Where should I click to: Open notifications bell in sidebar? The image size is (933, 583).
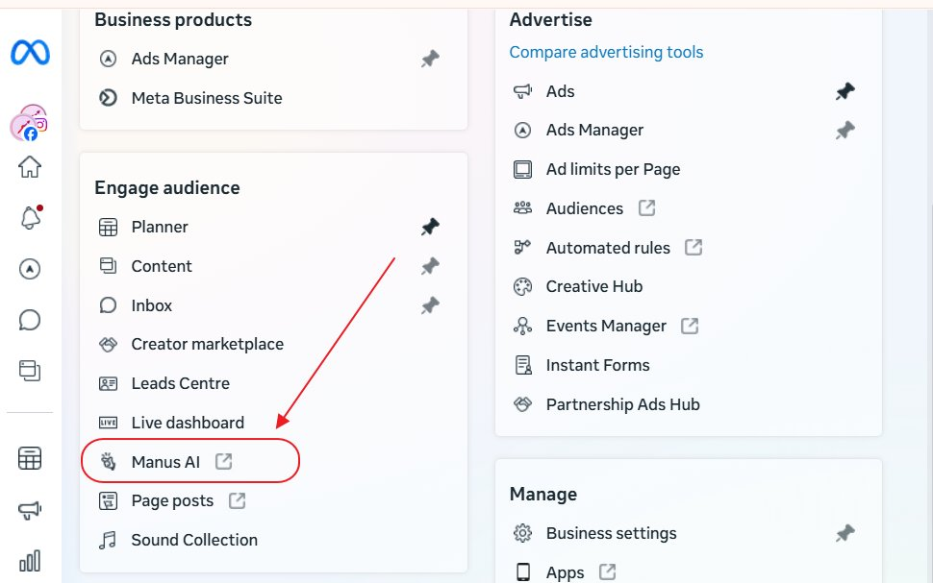click(x=30, y=218)
